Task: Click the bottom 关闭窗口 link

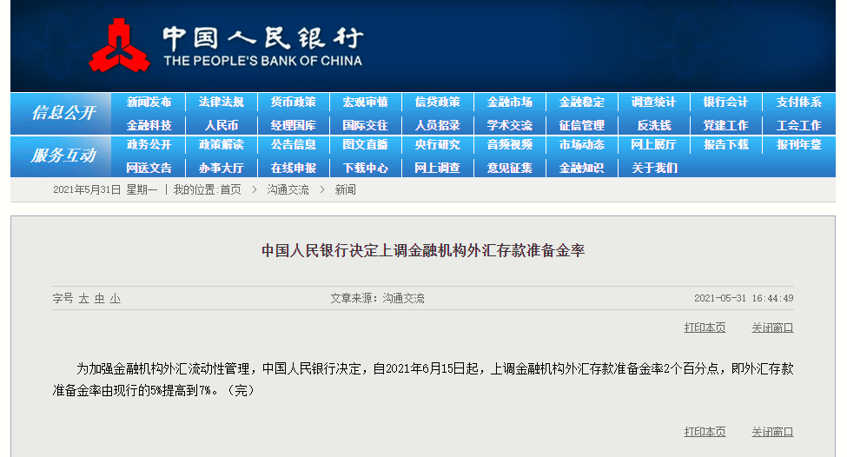Action: (x=772, y=432)
